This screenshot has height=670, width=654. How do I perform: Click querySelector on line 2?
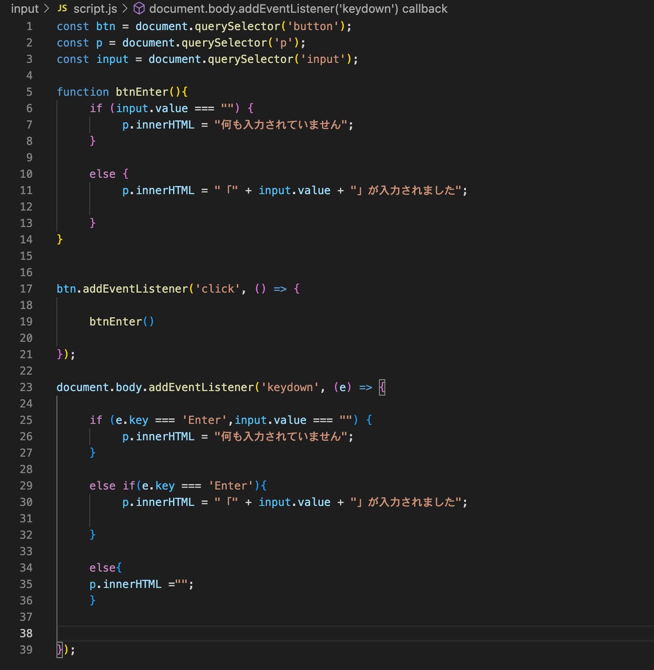tap(224, 43)
